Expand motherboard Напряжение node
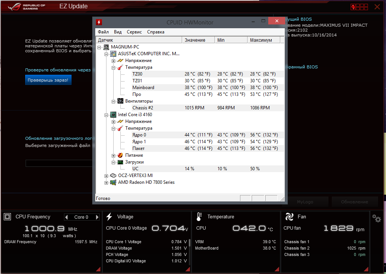The width and height of the screenshot is (386, 274). (114, 61)
